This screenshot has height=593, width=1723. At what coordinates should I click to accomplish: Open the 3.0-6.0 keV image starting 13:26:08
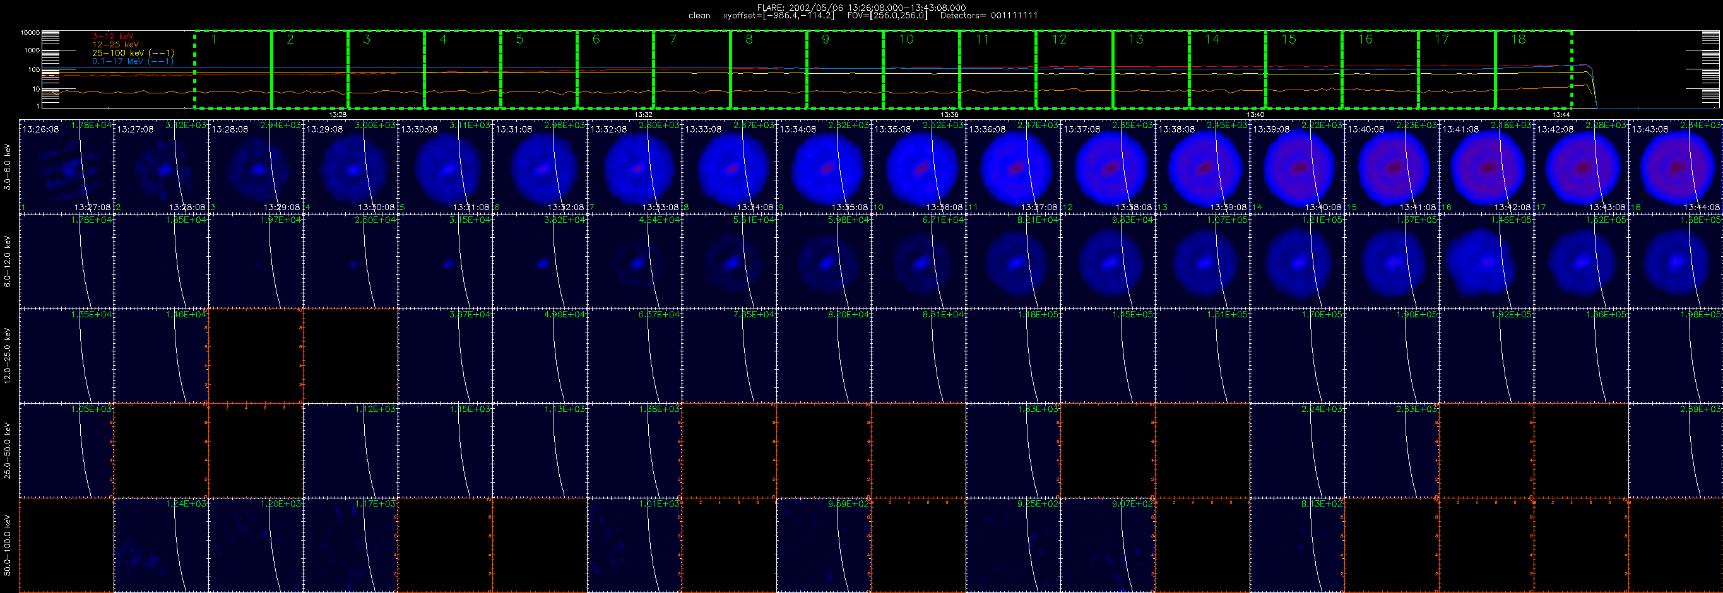click(x=66, y=167)
